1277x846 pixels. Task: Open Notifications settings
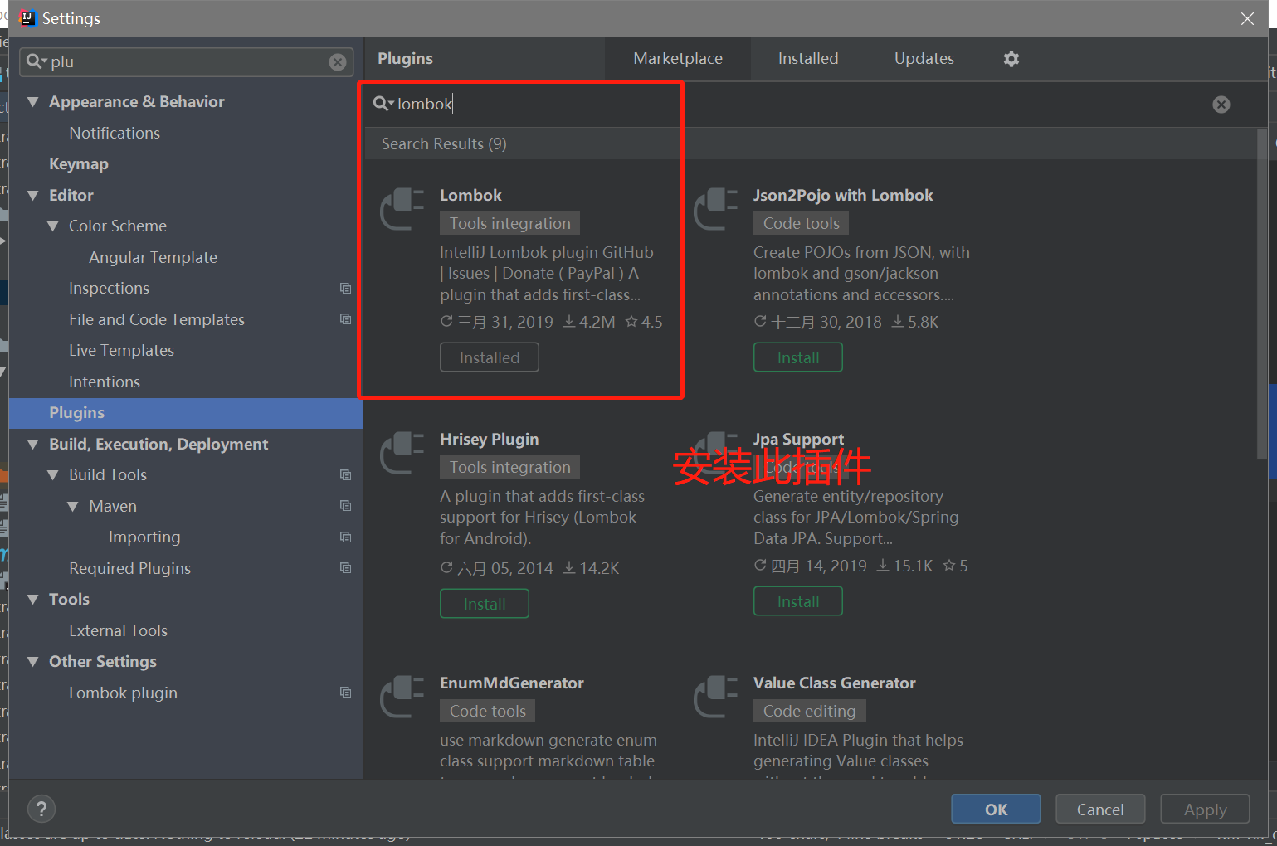pyautogui.click(x=115, y=133)
